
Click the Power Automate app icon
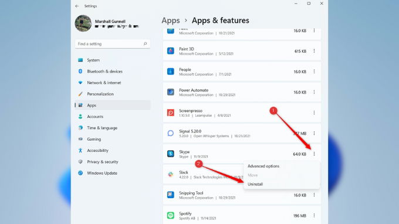coord(171,92)
